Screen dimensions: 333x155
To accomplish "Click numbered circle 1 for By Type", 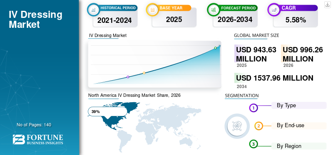I will point(253,108).
